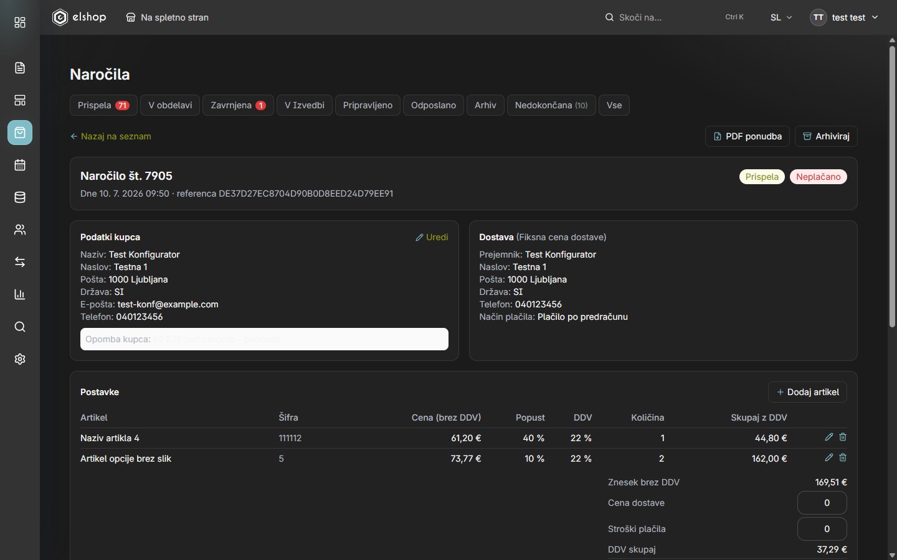
Task: Click the elshop logo
Action: coord(79,17)
